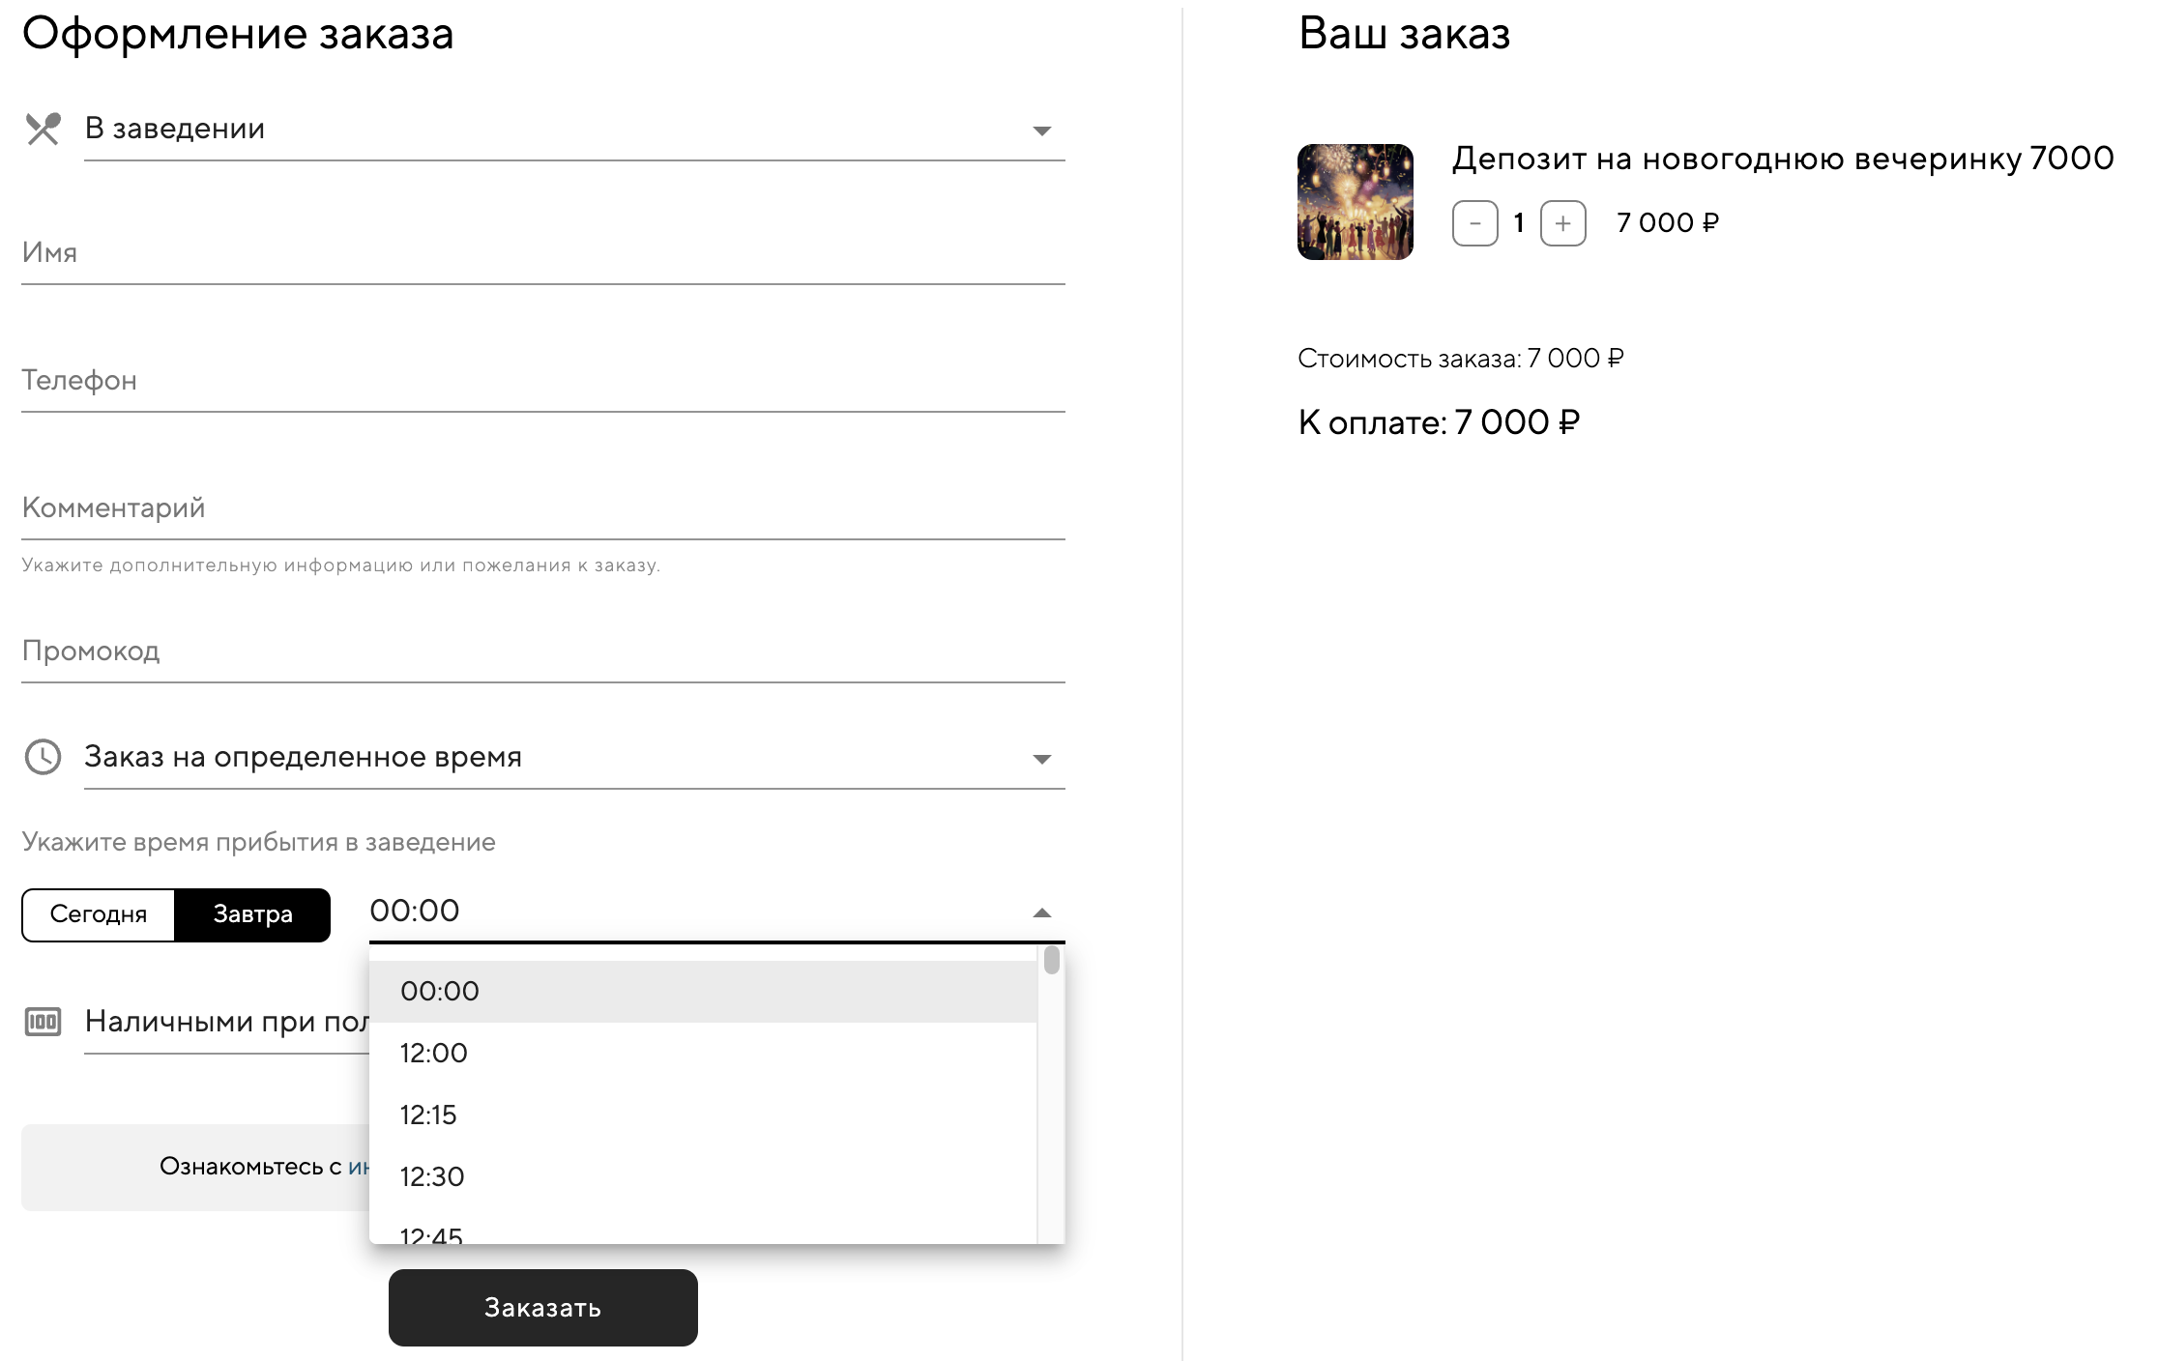Click the clock icon near order time
2158x1361 pixels.
43,757
